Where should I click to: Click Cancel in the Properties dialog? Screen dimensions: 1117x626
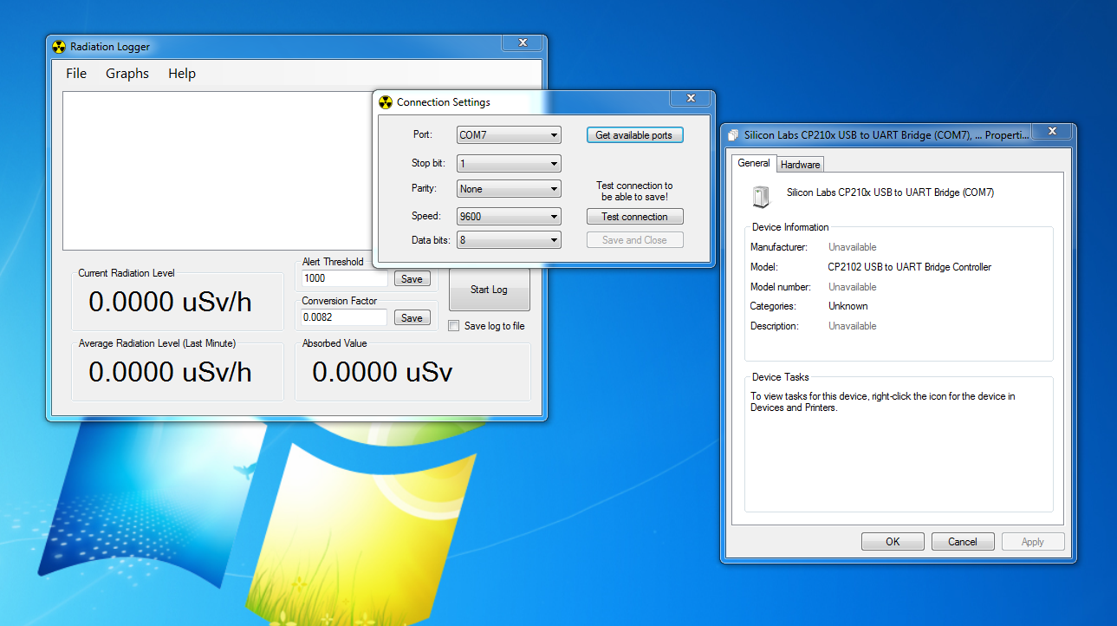click(963, 542)
